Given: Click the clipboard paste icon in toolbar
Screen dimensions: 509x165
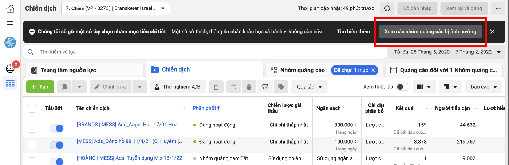Looking at the screenshot, I should pos(216,87).
